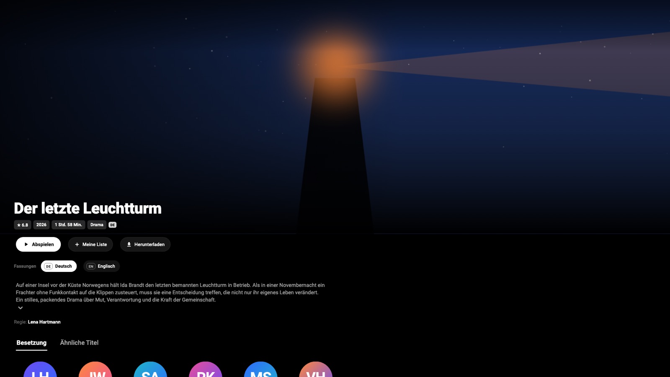Open the VH cast member avatar
This screenshot has width=670, height=377.
coord(316,369)
